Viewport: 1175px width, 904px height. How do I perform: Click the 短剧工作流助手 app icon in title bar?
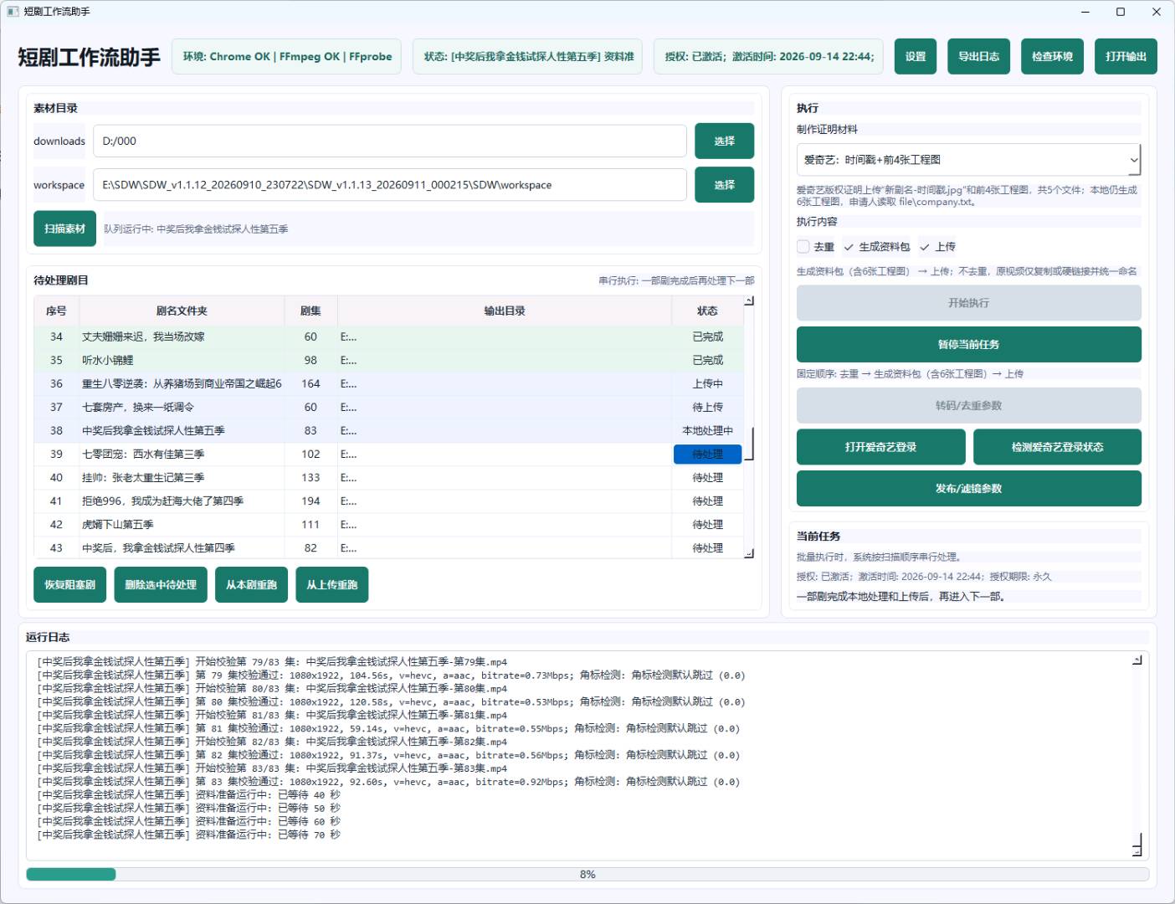(x=13, y=12)
